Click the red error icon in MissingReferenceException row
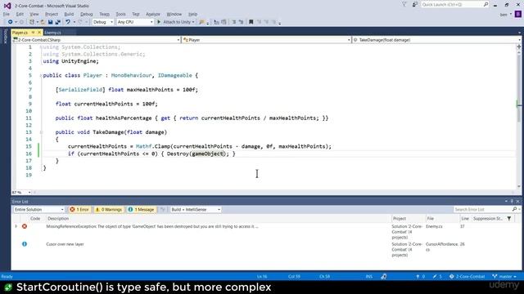The height and width of the screenshot is (294, 524). (25, 226)
